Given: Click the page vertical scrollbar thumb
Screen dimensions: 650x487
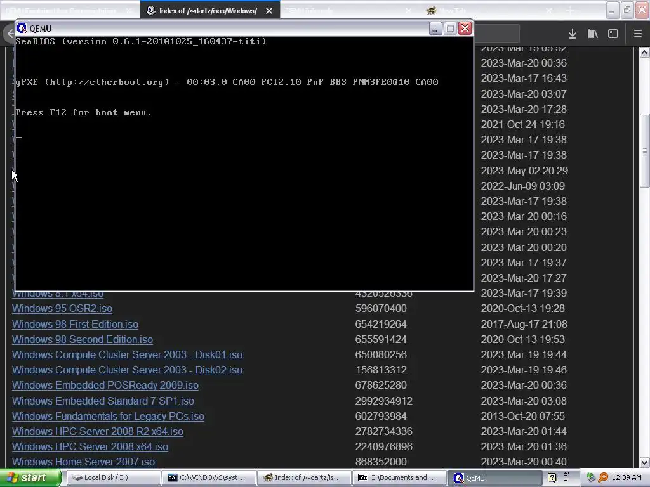Looking at the screenshot, I should click(x=645, y=151).
